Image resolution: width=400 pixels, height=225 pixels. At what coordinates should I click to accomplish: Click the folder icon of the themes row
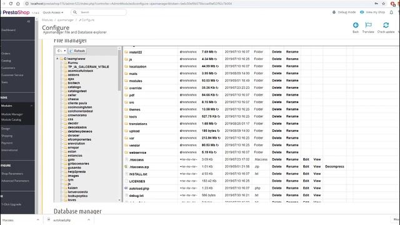pos(126,109)
